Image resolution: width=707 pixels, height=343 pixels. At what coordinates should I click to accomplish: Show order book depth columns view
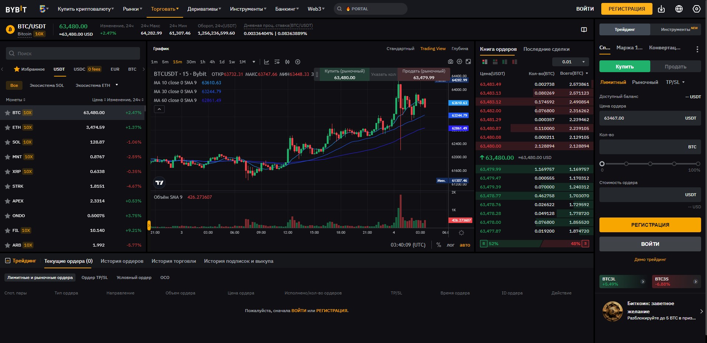[x=495, y=62]
